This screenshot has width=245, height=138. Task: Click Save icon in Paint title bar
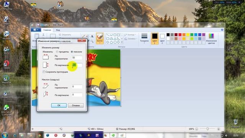point(38,25)
